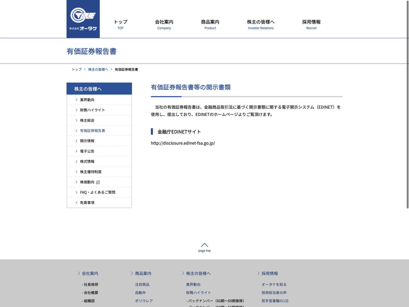Click chevron beside footer 採用情報 heading
The width and height of the screenshot is (409, 307).
tap(258, 273)
